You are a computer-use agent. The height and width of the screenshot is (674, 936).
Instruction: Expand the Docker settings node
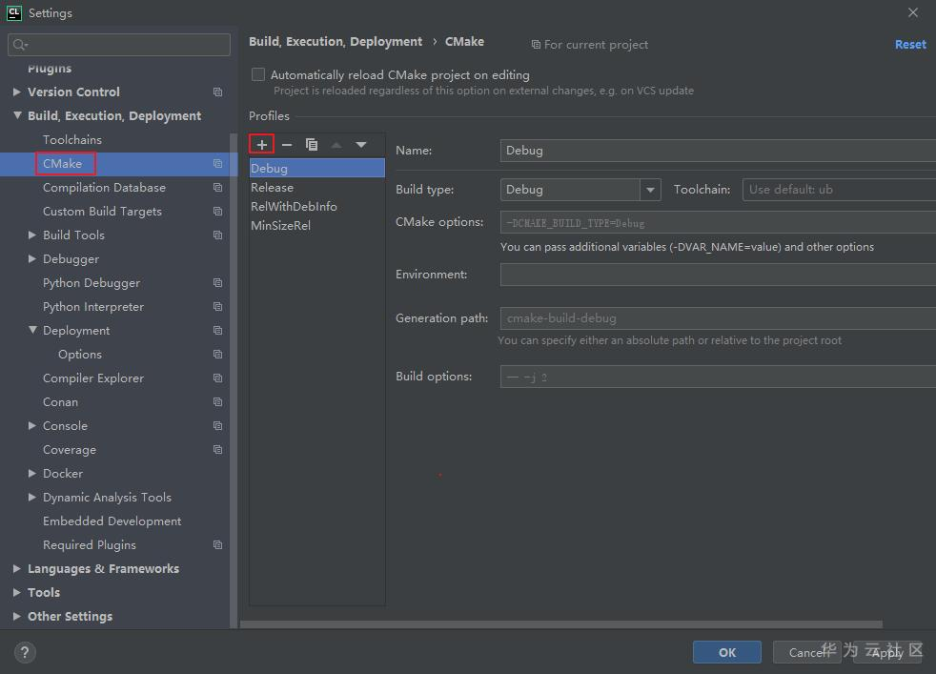33,474
